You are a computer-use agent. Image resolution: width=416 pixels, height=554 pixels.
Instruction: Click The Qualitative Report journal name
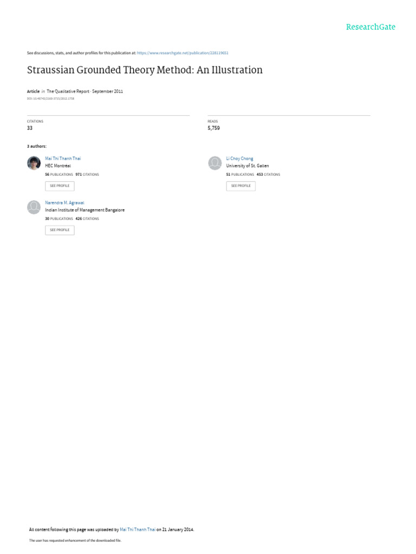coord(68,91)
